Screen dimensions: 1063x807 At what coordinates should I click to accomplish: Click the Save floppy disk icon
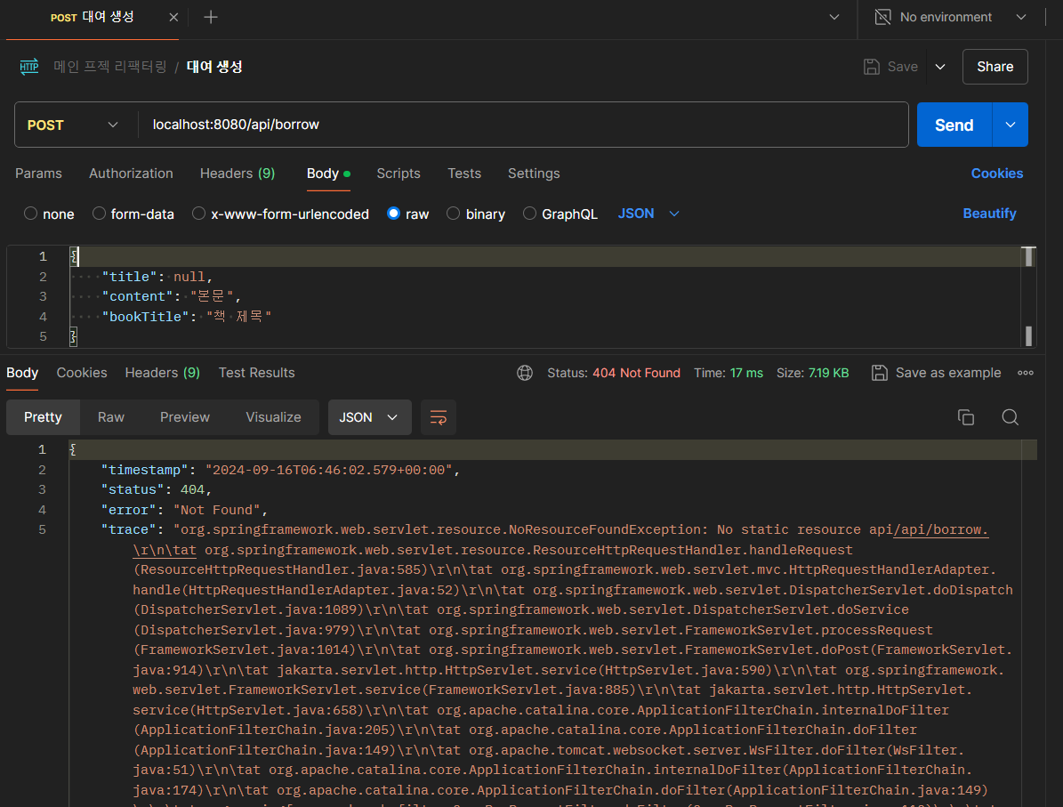tap(872, 67)
